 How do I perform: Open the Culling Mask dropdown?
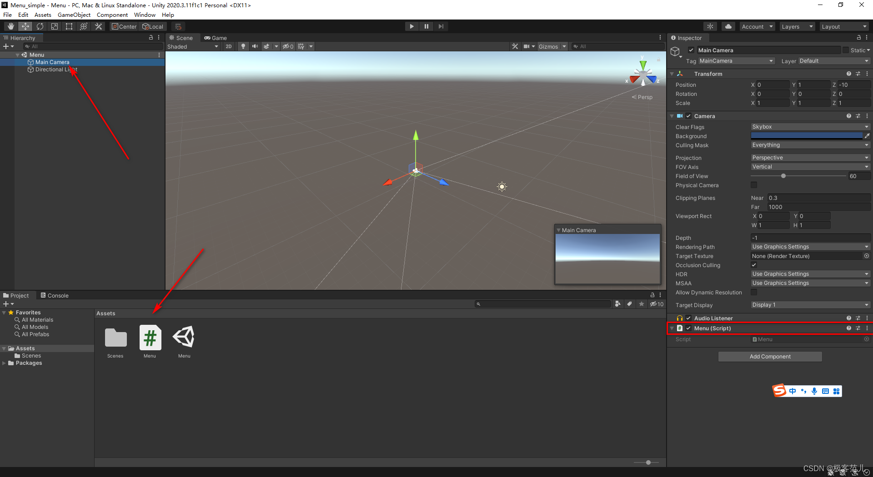coord(810,145)
